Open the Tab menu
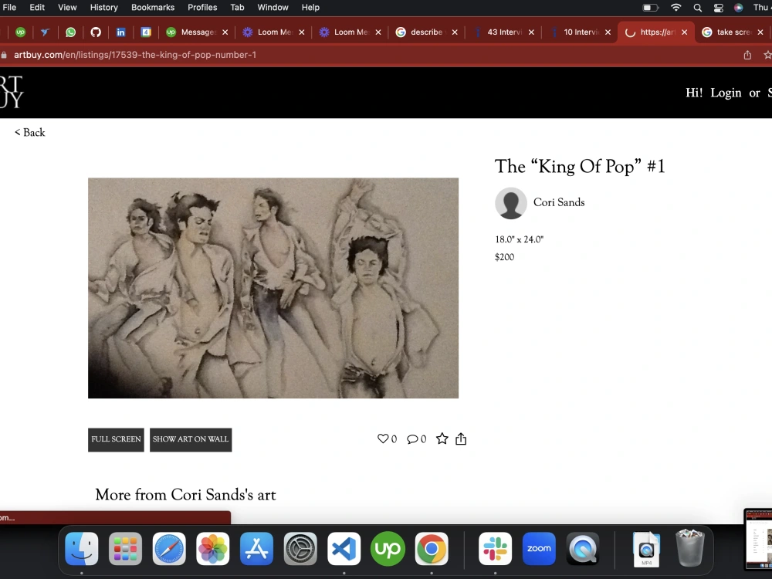 [x=237, y=8]
